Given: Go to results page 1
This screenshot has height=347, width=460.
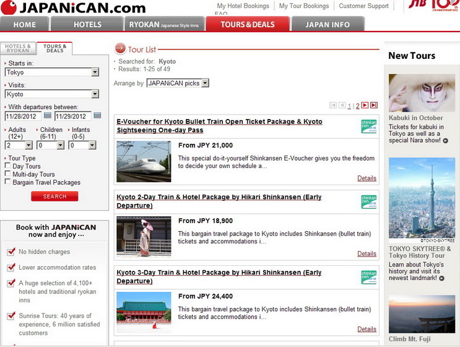Looking at the screenshot, I should (x=349, y=106).
